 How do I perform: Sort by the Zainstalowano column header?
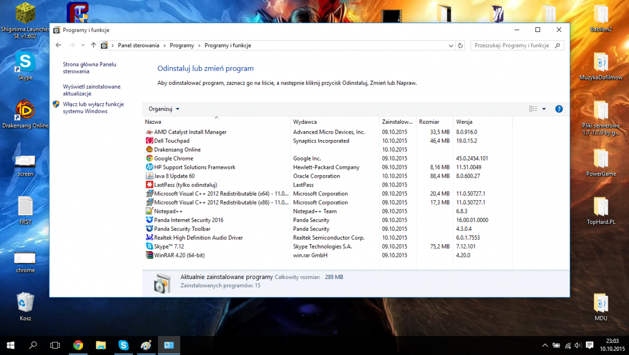[x=398, y=122]
